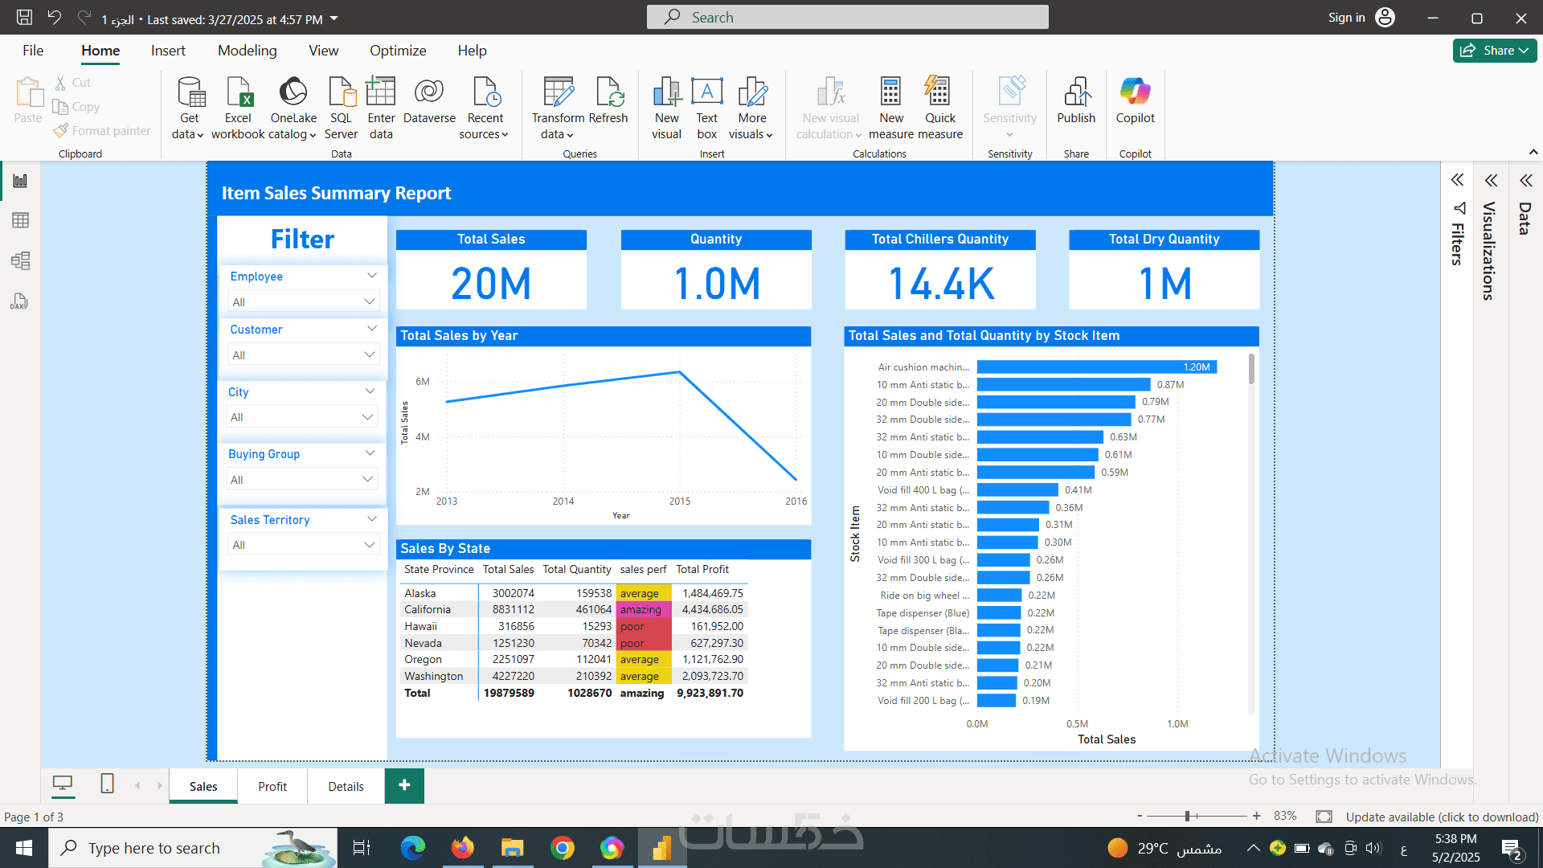
Task: Open the DAX query view icon
Action: click(20, 301)
